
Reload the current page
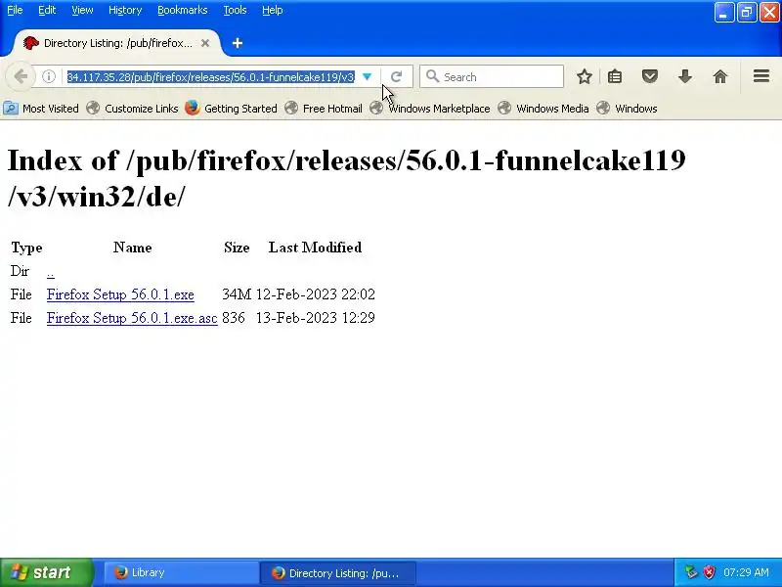tap(397, 77)
